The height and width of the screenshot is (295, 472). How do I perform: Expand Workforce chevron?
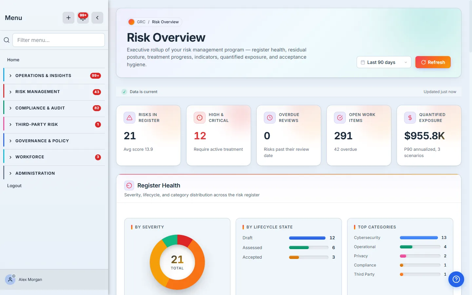(10, 157)
